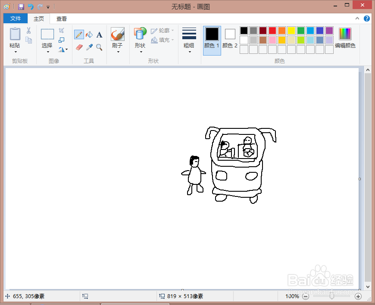
Task: Pick the turquoise blue color swatch
Action: click(310, 31)
